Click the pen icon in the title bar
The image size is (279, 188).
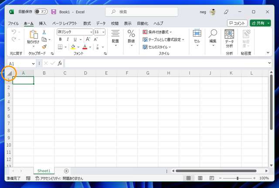pyautogui.click(x=226, y=12)
